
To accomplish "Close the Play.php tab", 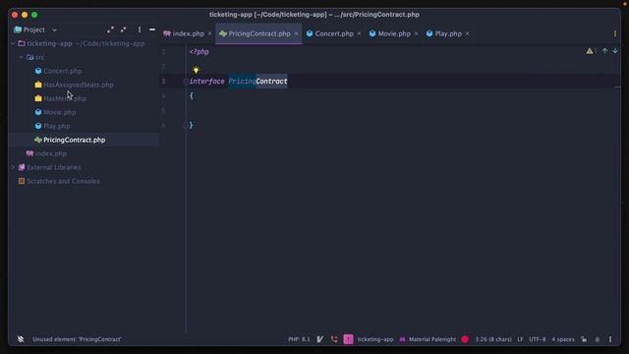I will click(468, 33).
